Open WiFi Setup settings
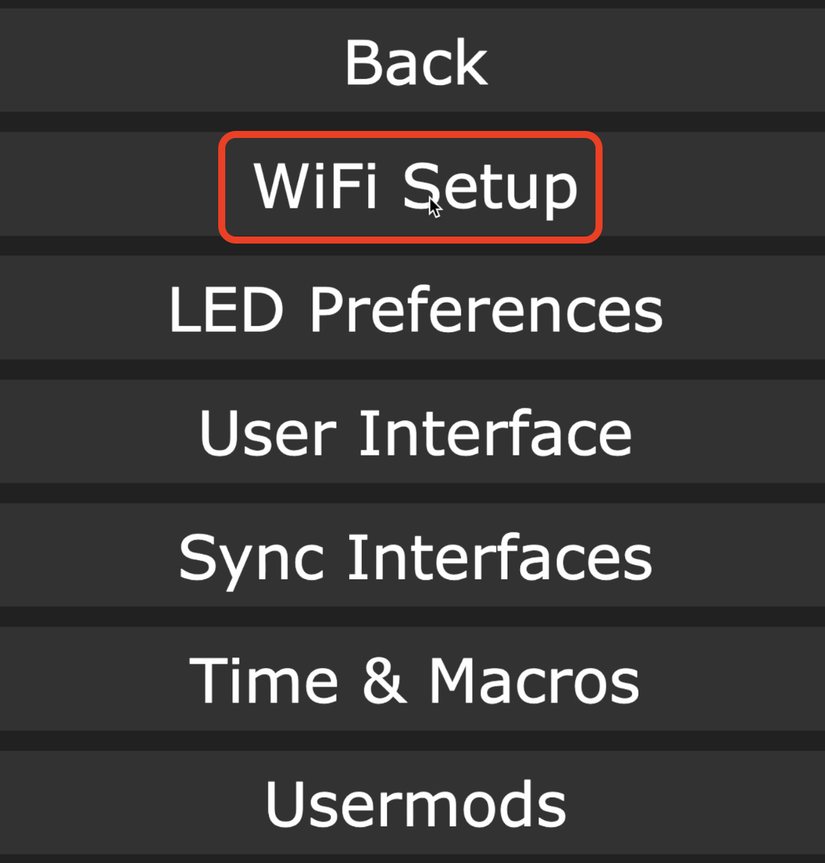Image resolution: width=825 pixels, height=863 pixels. [x=415, y=187]
